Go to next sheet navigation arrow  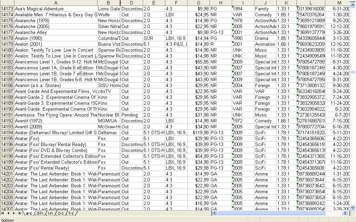tap(14, 213)
